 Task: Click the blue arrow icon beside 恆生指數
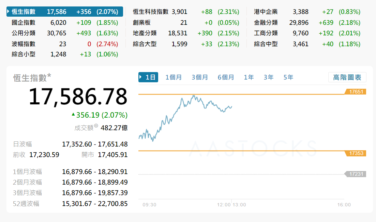pyautogui.click(x=9, y=11)
